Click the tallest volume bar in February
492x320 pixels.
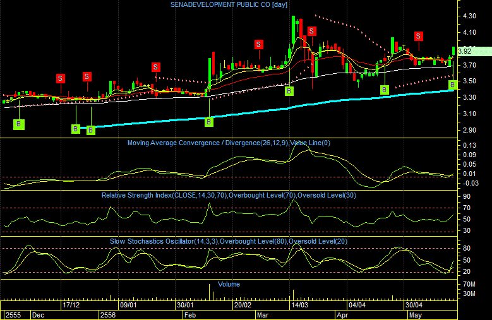click(x=209, y=292)
